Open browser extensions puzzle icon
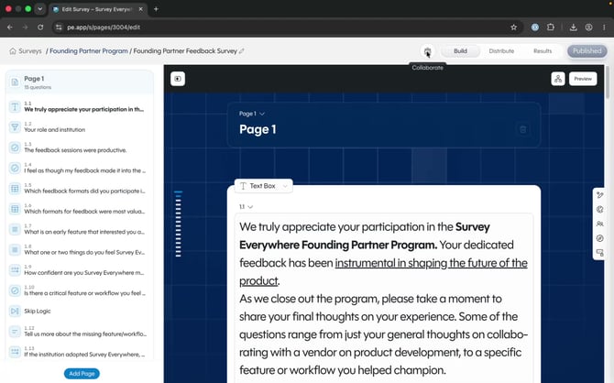This screenshot has width=614, height=383. click(x=551, y=27)
